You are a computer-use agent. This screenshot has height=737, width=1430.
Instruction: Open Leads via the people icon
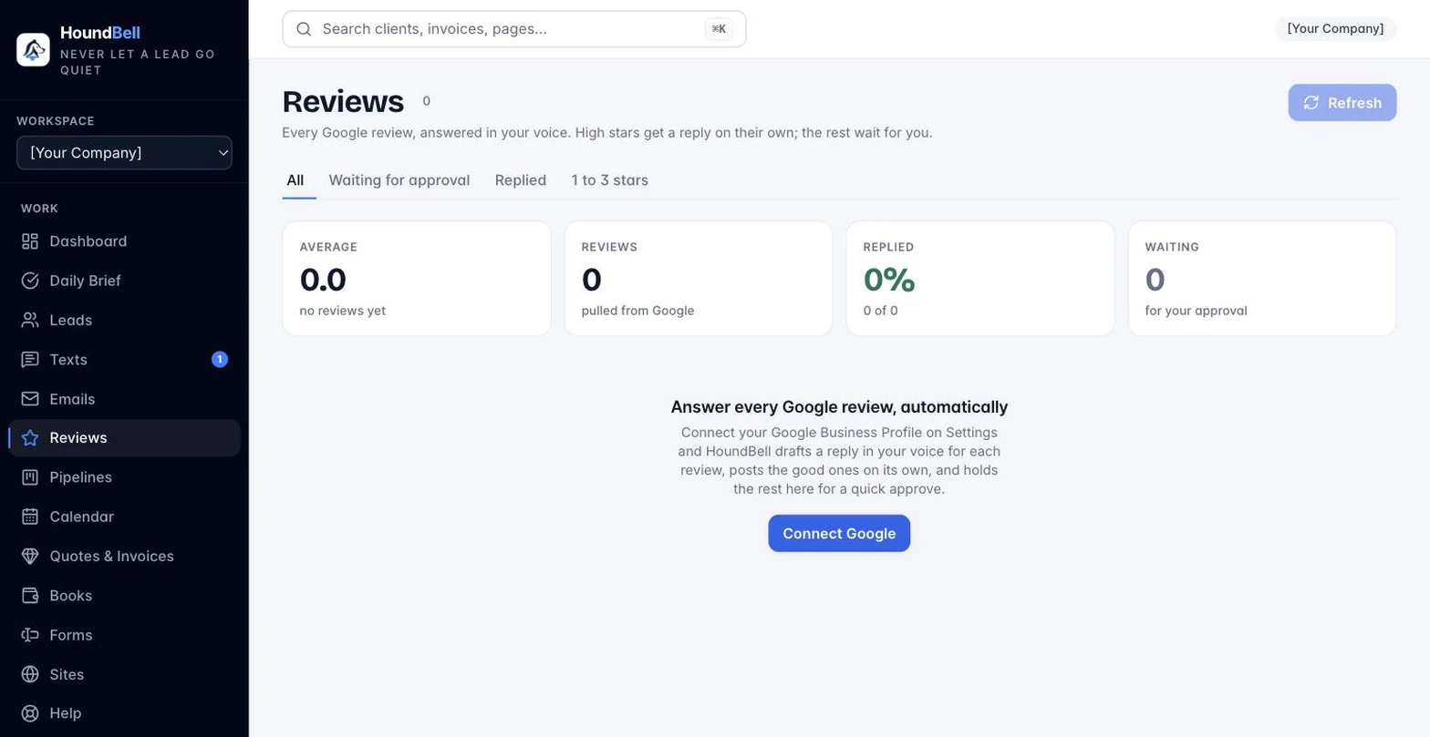click(x=30, y=321)
